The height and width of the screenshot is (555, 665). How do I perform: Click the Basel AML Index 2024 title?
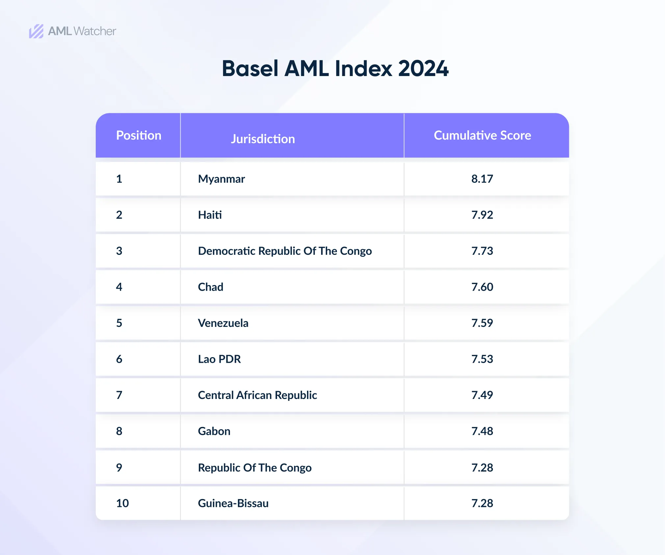pos(335,68)
